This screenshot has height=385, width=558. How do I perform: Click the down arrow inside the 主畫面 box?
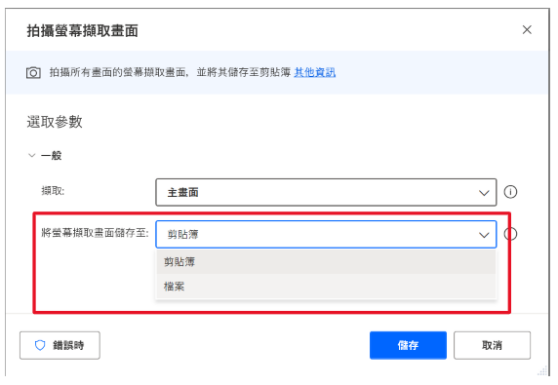[x=483, y=193]
